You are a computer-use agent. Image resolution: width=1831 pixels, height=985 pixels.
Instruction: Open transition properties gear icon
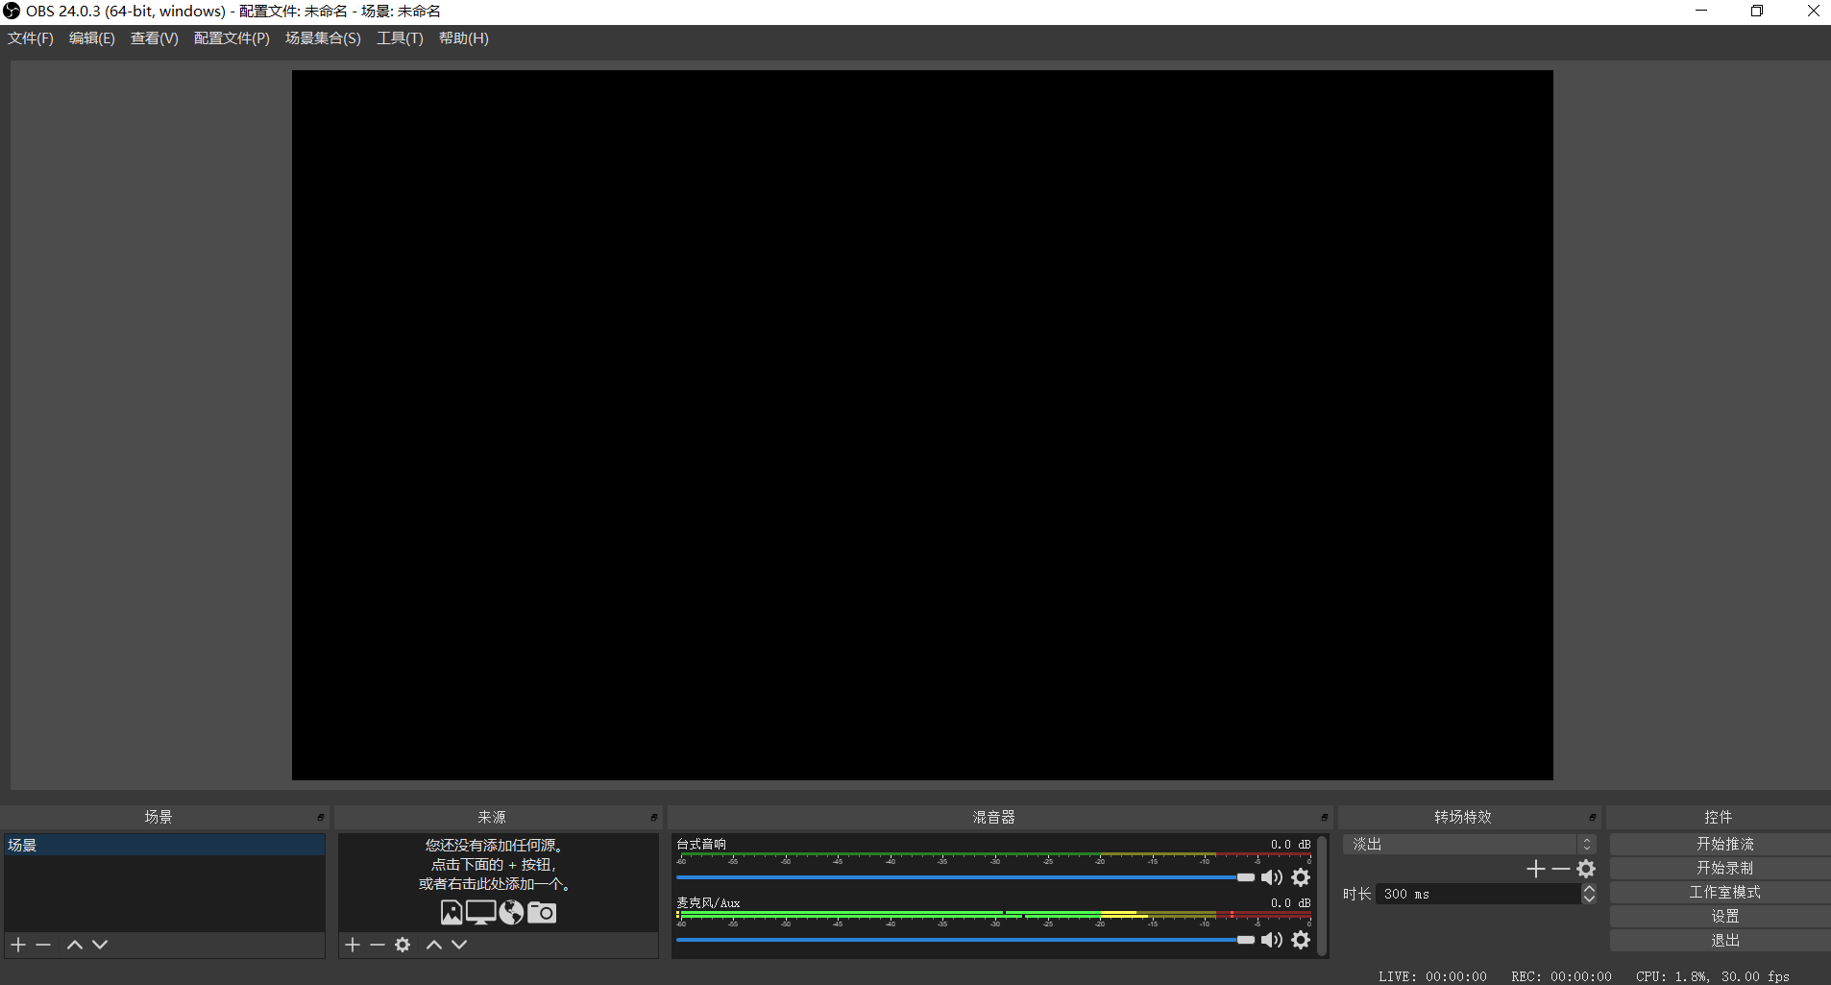click(1586, 869)
